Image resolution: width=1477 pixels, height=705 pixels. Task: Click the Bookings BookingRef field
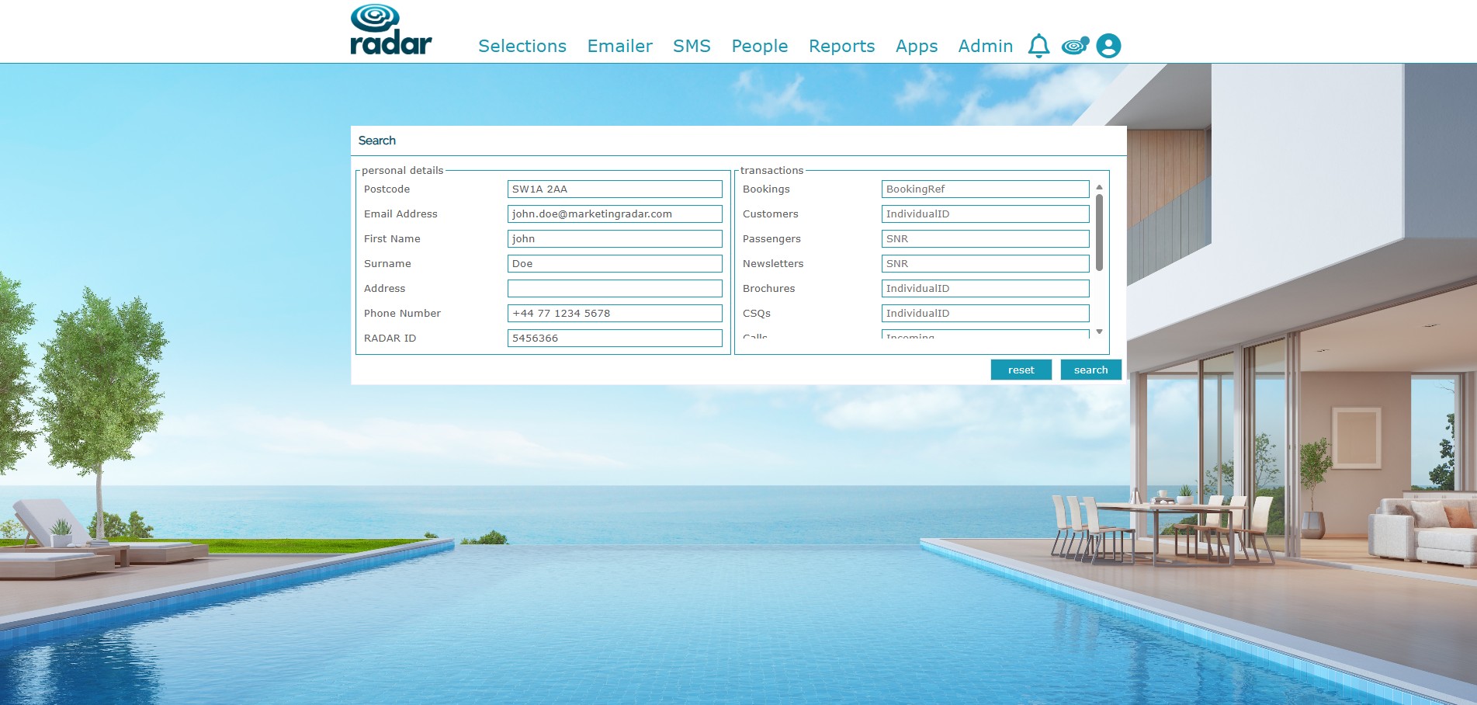click(x=986, y=189)
